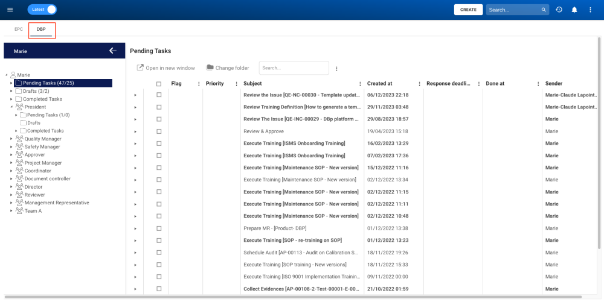This screenshot has height=302, width=604.
Task: Select President's Pending Tasks (1/0) folder
Action: point(48,115)
